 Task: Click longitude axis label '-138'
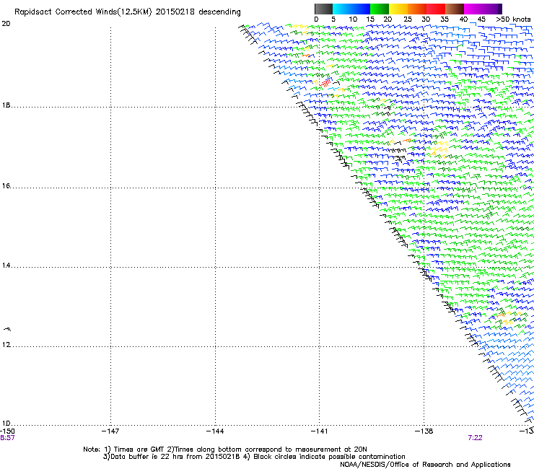click(x=424, y=431)
